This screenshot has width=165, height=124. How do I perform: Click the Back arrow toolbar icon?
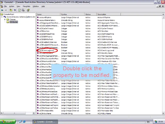[x=2, y=10]
